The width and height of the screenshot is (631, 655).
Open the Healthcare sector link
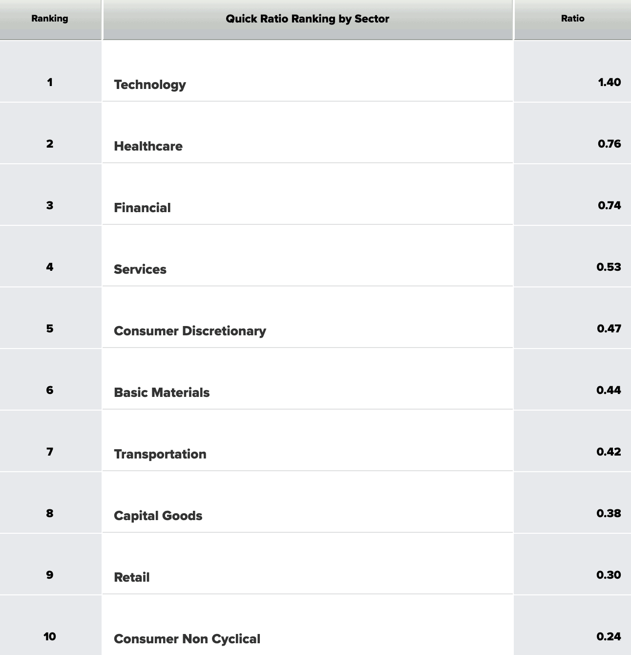[148, 146]
